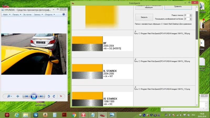Click the path text ending 18HYU_112.png
The image size is (210, 118).
point(162,89)
